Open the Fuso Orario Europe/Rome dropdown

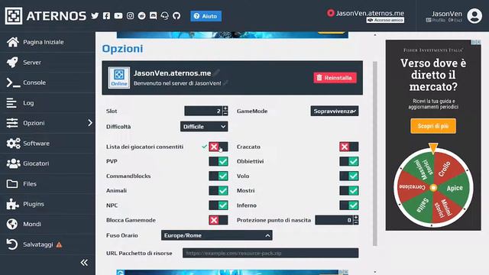click(x=216, y=235)
